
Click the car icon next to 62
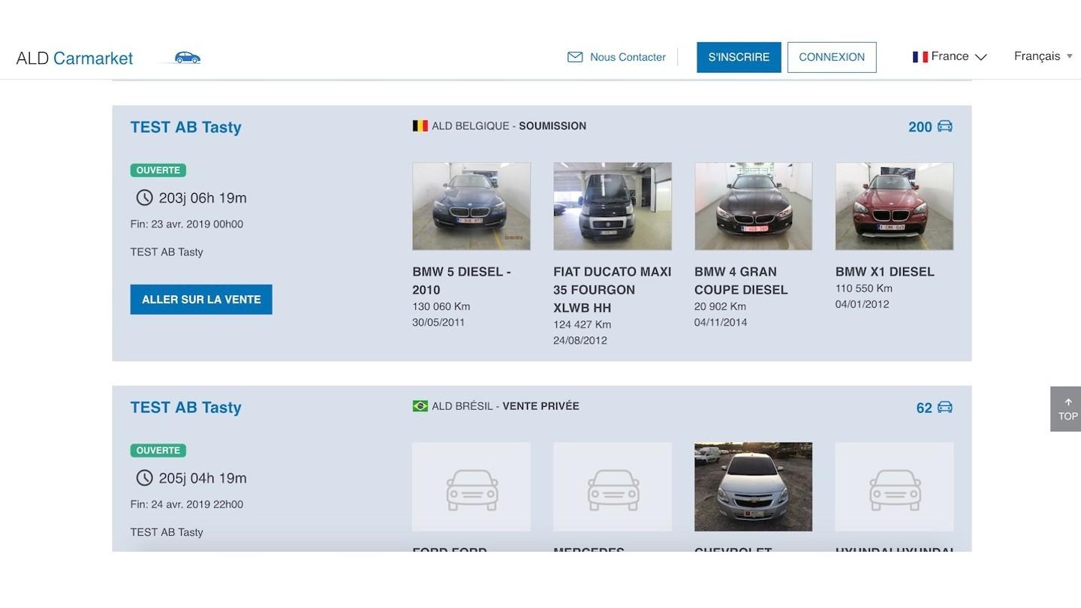pos(944,407)
